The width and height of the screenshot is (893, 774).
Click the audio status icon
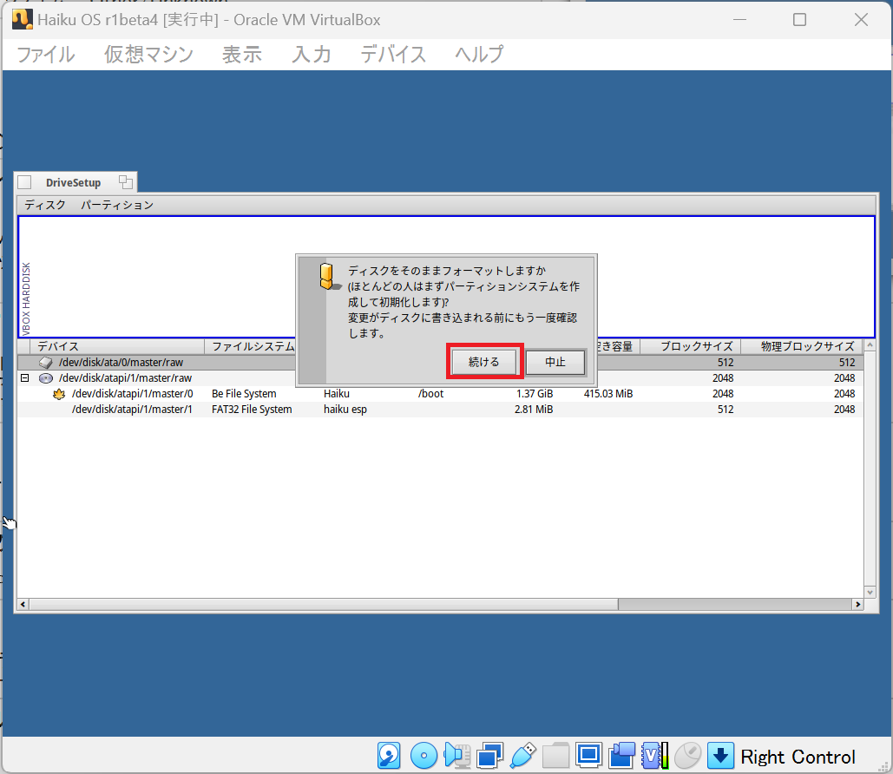(x=456, y=756)
